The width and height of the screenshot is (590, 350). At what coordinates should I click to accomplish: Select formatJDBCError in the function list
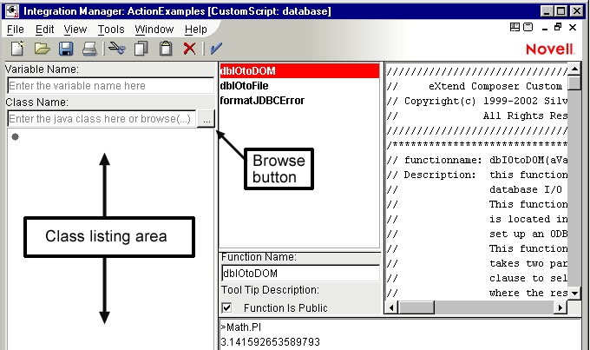[x=262, y=101]
